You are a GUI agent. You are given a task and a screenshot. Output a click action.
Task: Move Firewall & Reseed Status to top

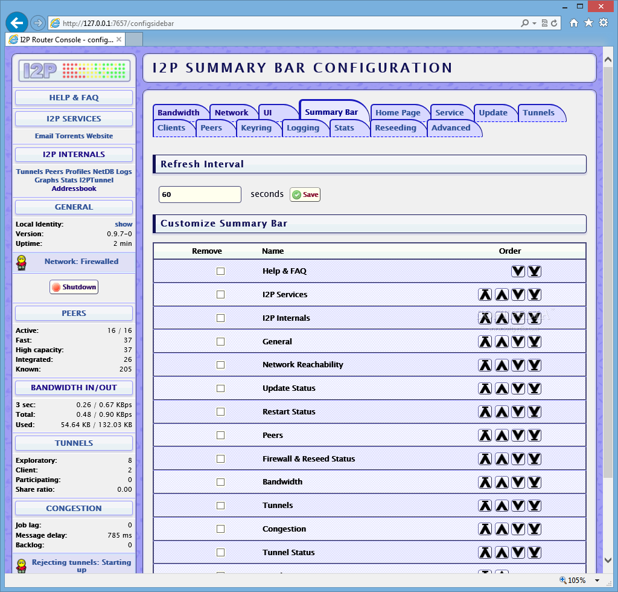tap(485, 458)
